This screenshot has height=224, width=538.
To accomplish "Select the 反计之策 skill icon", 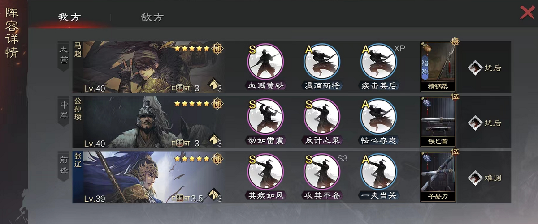I will (x=321, y=116).
